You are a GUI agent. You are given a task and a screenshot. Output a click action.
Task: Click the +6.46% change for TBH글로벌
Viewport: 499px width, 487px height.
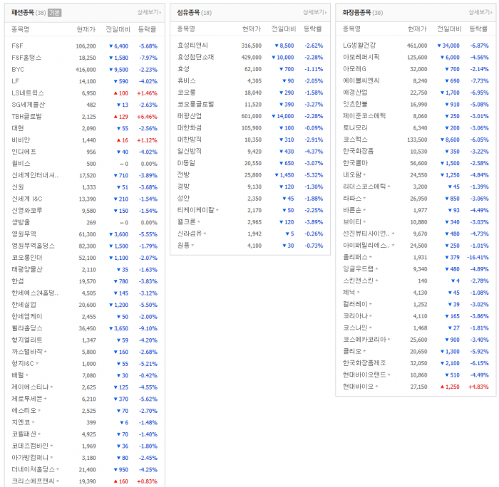pyautogui.click(x=147, y=117)
